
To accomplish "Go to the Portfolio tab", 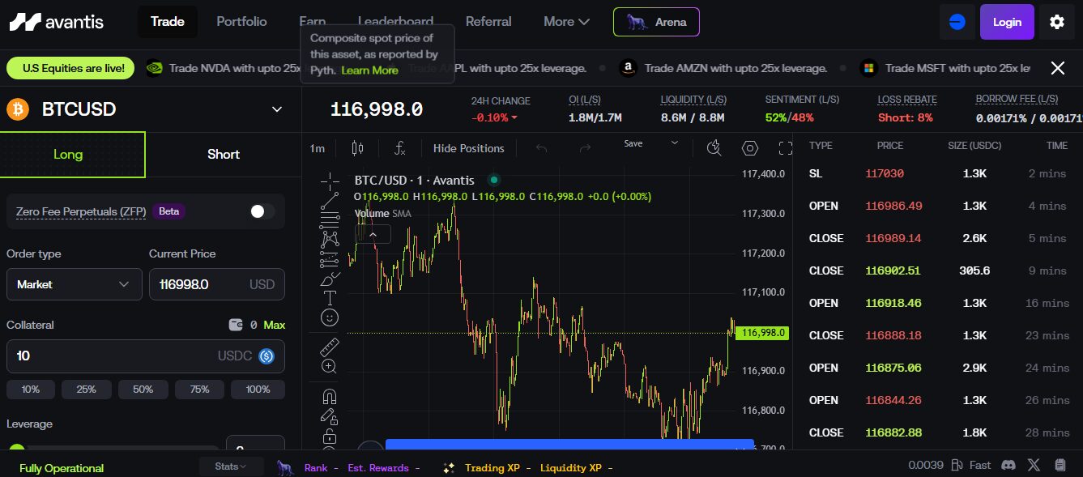I will tap(241, 22).
